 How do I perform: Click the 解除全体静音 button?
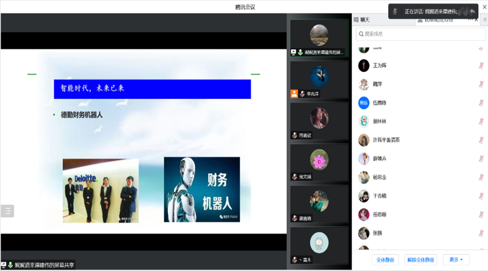[x=420, y=259]
